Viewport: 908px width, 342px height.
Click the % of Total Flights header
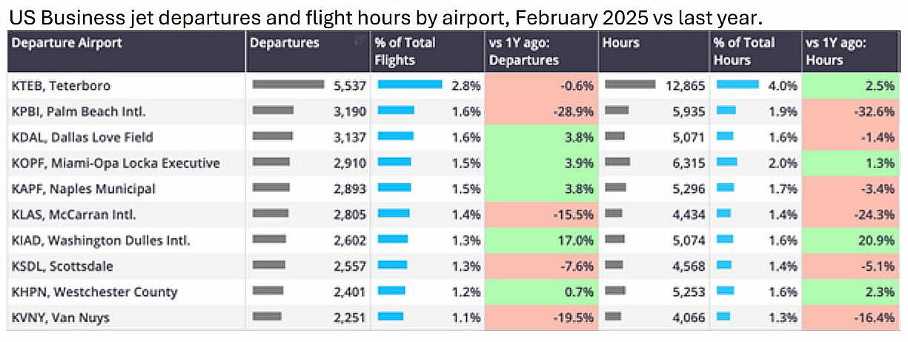pyautogui.click(x=405, y=51)
